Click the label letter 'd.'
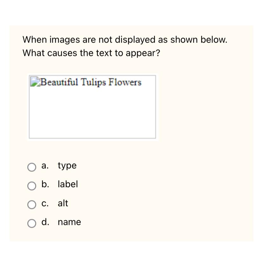The height and width of the screenshot is (263, 263). pyautogui.click(x=45, y=222)
